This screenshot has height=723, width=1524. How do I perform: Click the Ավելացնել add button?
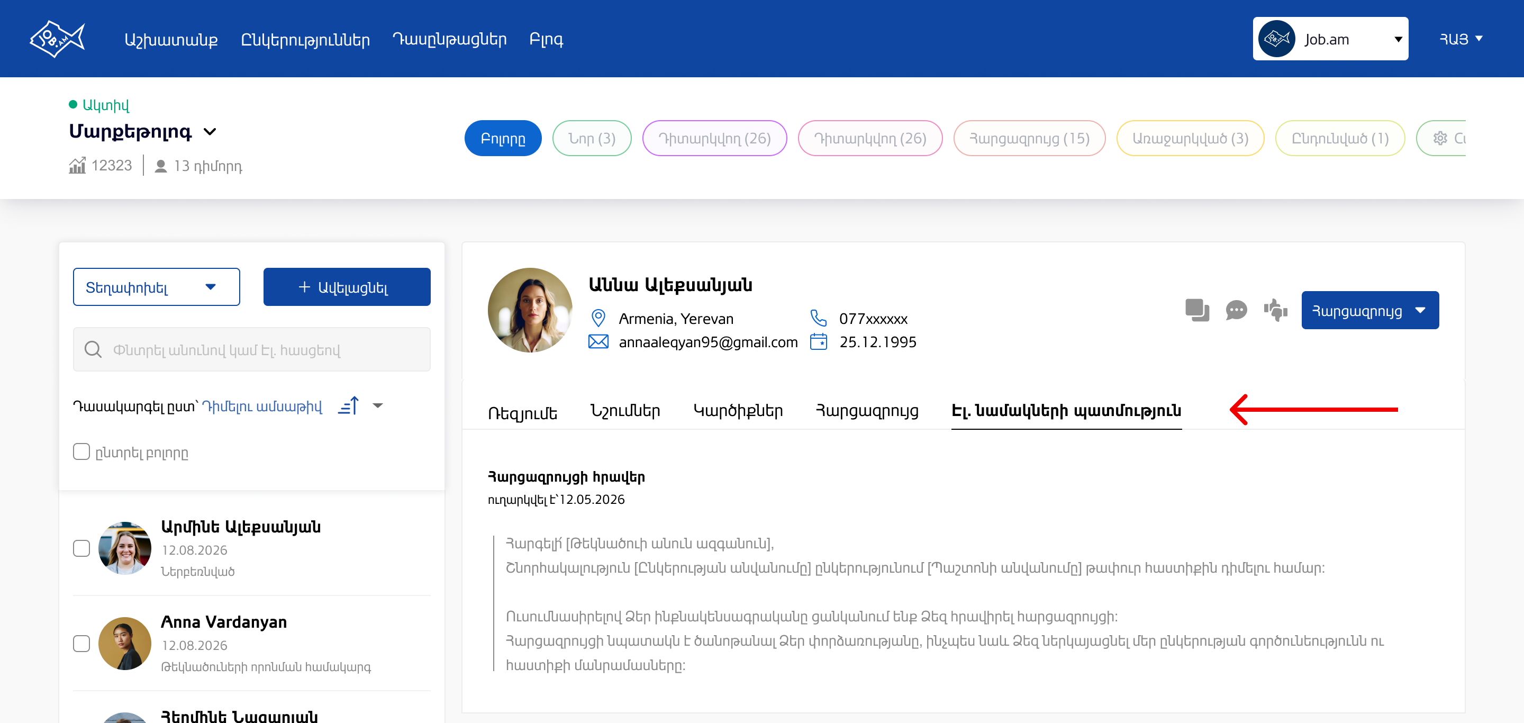[x=347, y=287]
